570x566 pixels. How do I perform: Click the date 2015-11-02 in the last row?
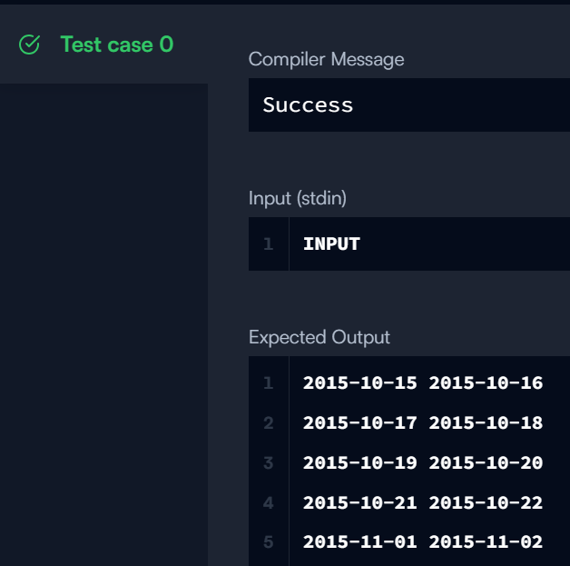[x=486, y=542]
